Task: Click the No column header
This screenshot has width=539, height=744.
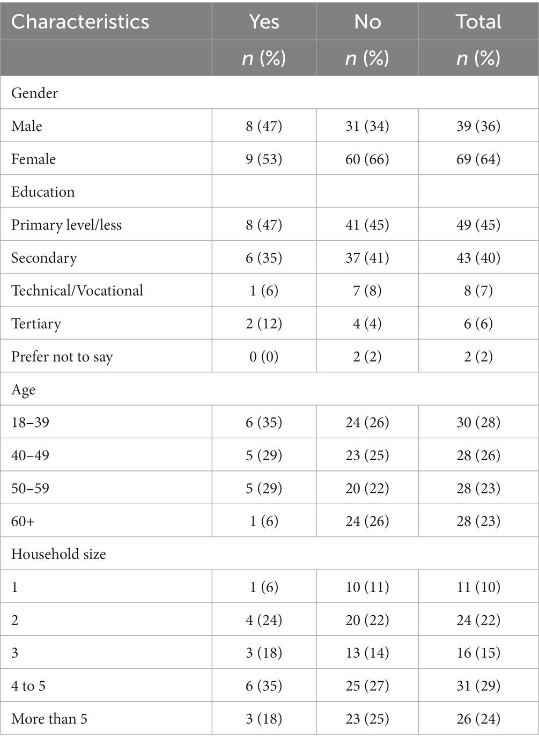Action: [367, 21]
